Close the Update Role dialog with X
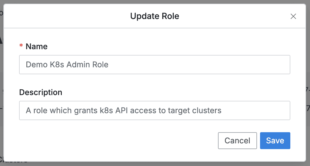The height and width of the screenshot is (166, 310). tap(293, 16)
